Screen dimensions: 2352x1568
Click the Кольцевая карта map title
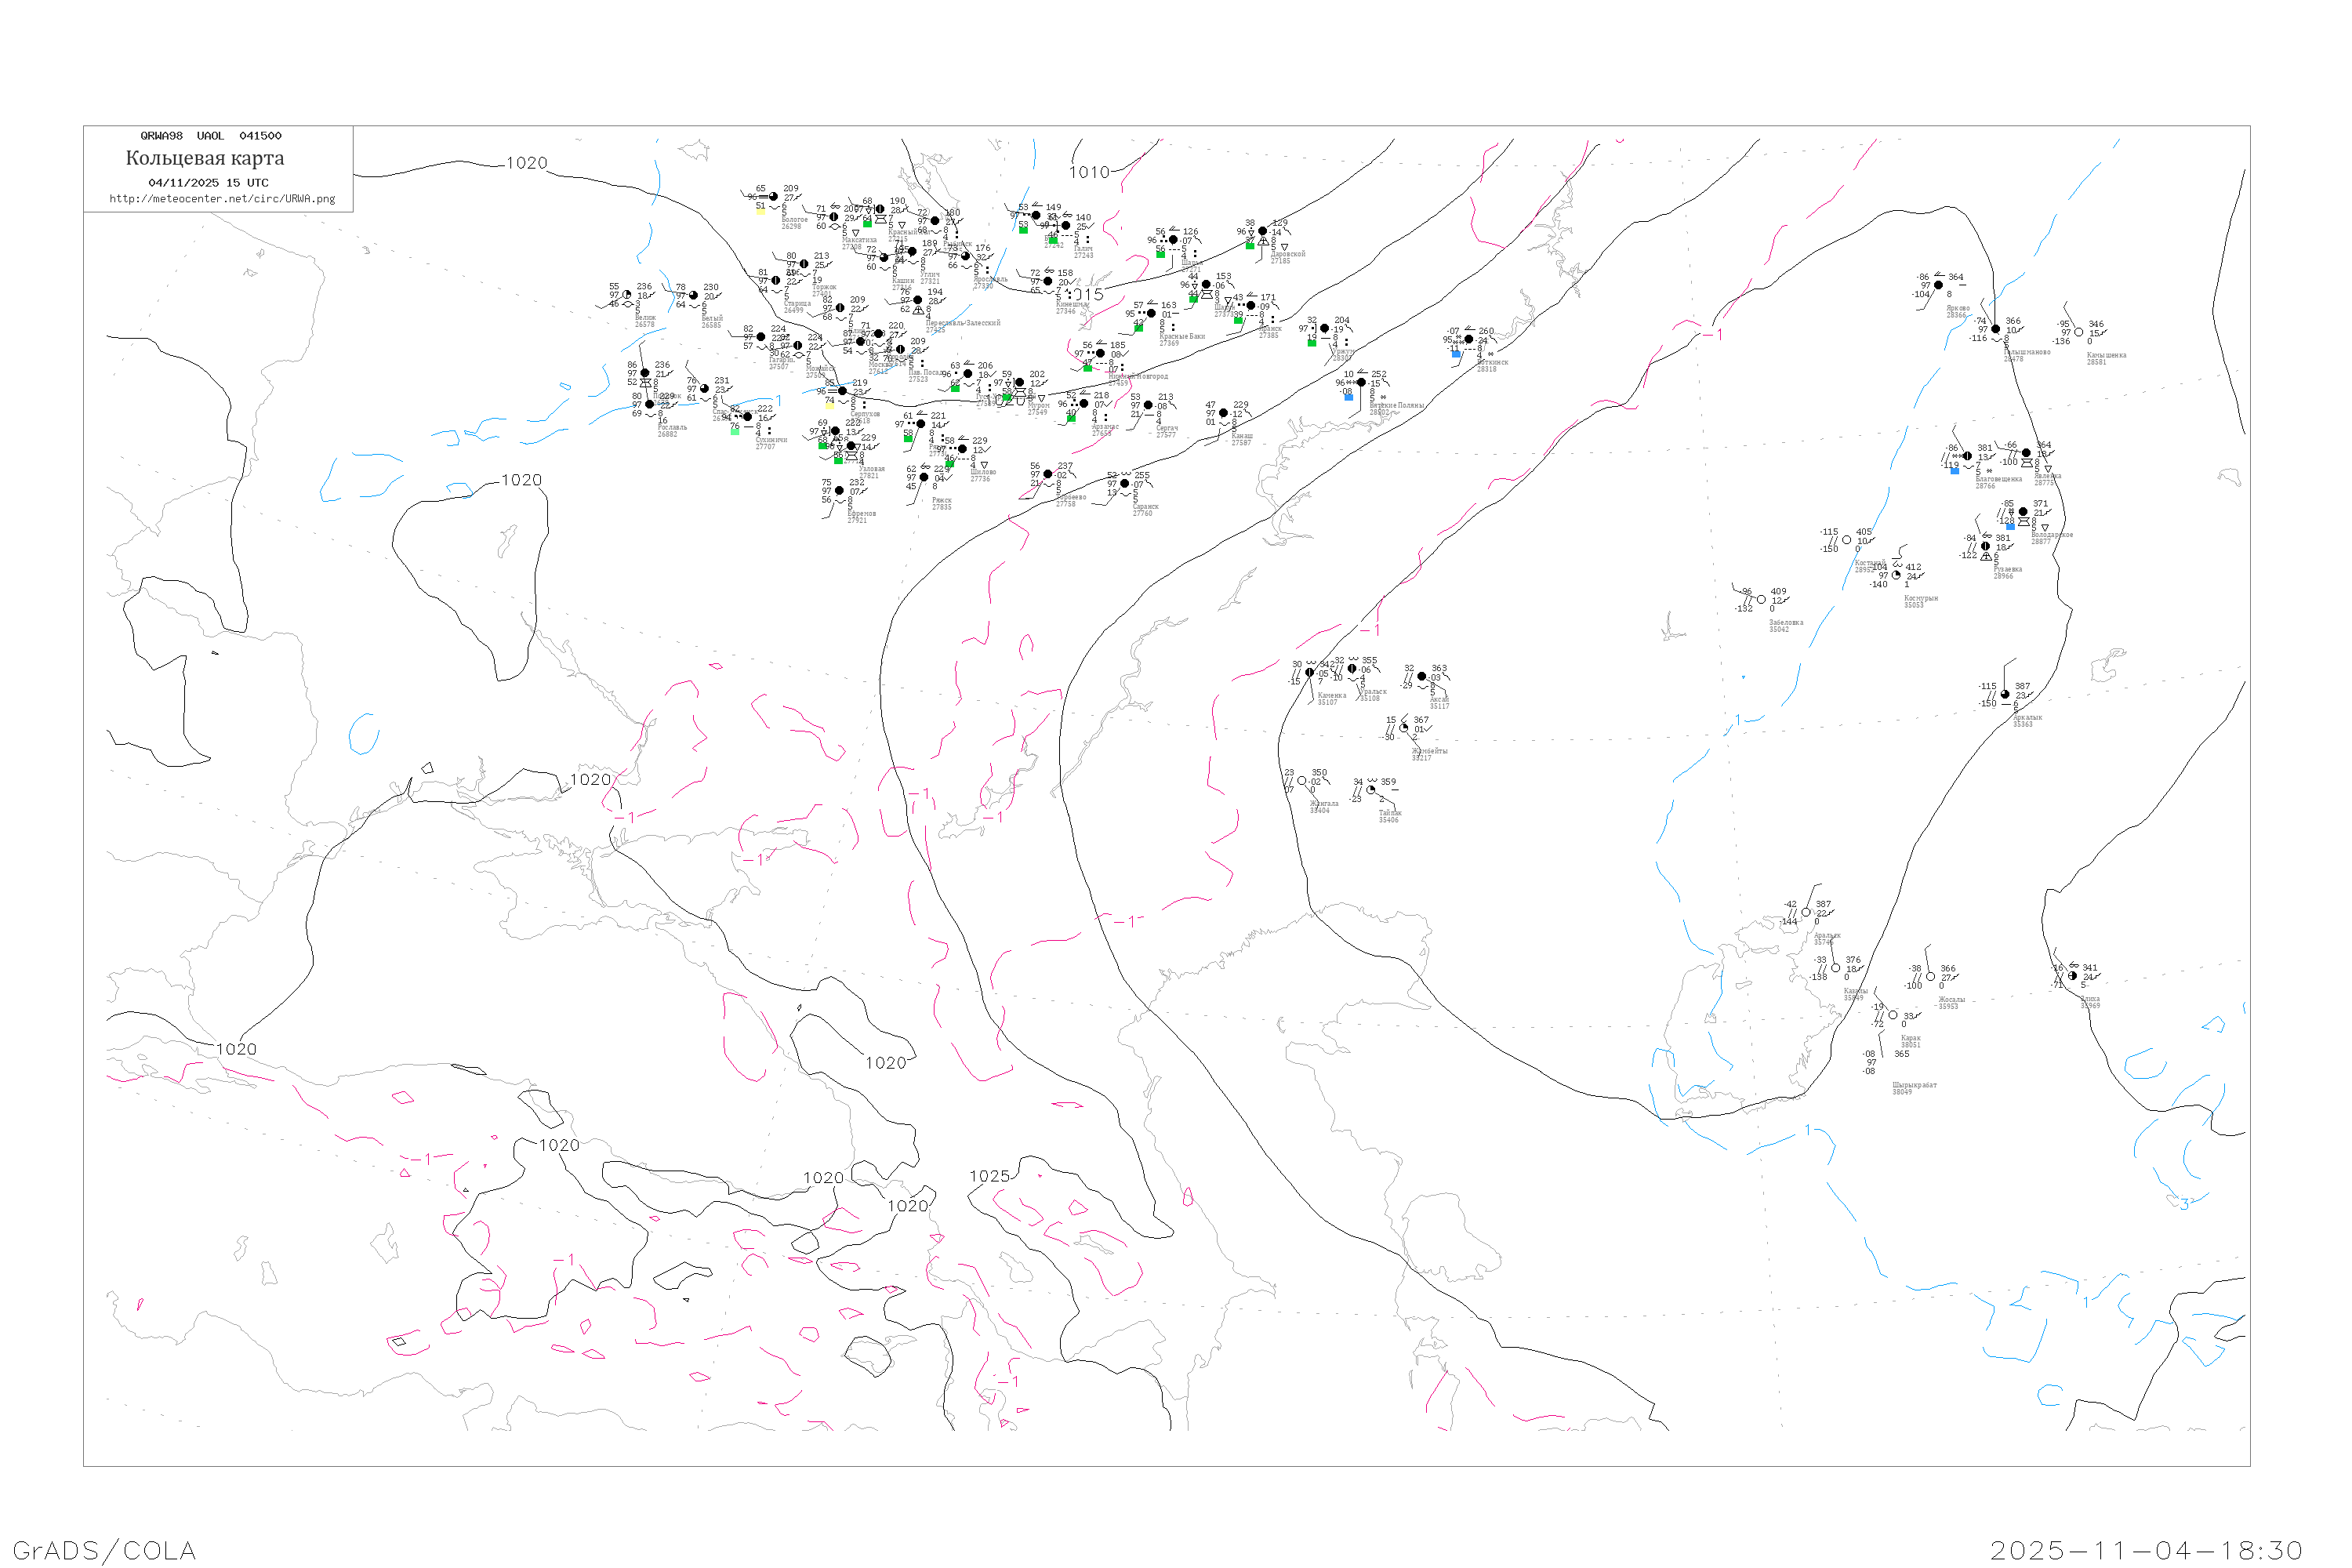(x=205, y=158)
